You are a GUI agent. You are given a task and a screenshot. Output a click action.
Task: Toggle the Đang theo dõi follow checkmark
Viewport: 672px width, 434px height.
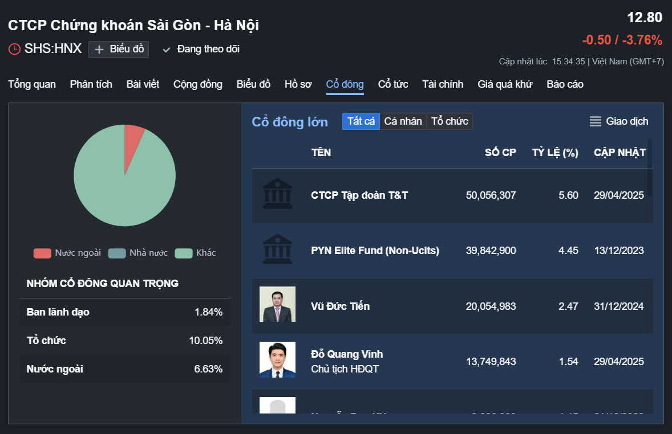(x=167, y=50)
